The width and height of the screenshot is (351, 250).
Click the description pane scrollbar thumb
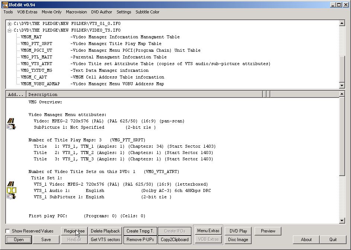click(x=342, y=136)
